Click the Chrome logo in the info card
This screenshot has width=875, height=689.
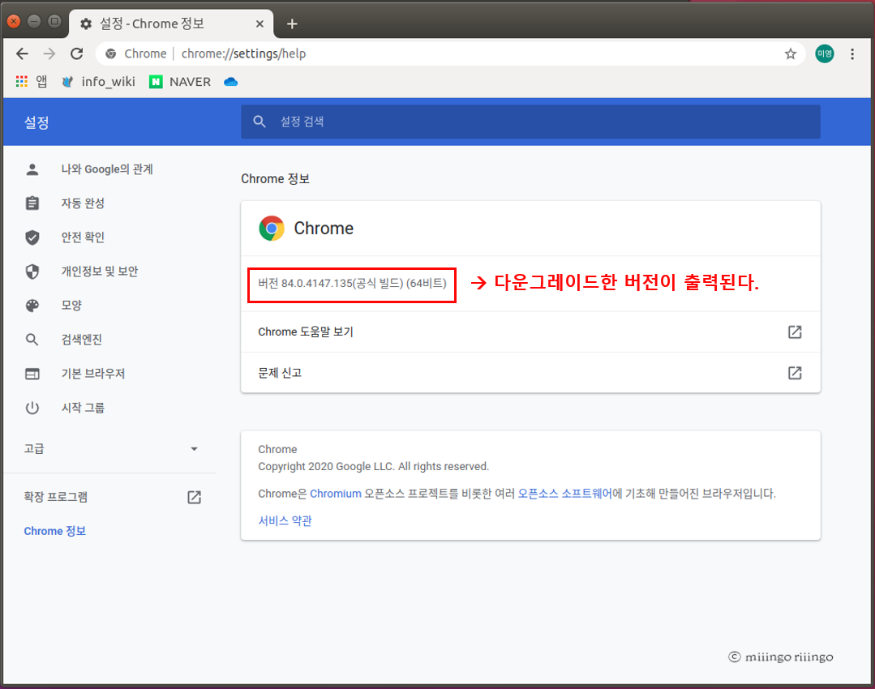[x=272, y=228]
